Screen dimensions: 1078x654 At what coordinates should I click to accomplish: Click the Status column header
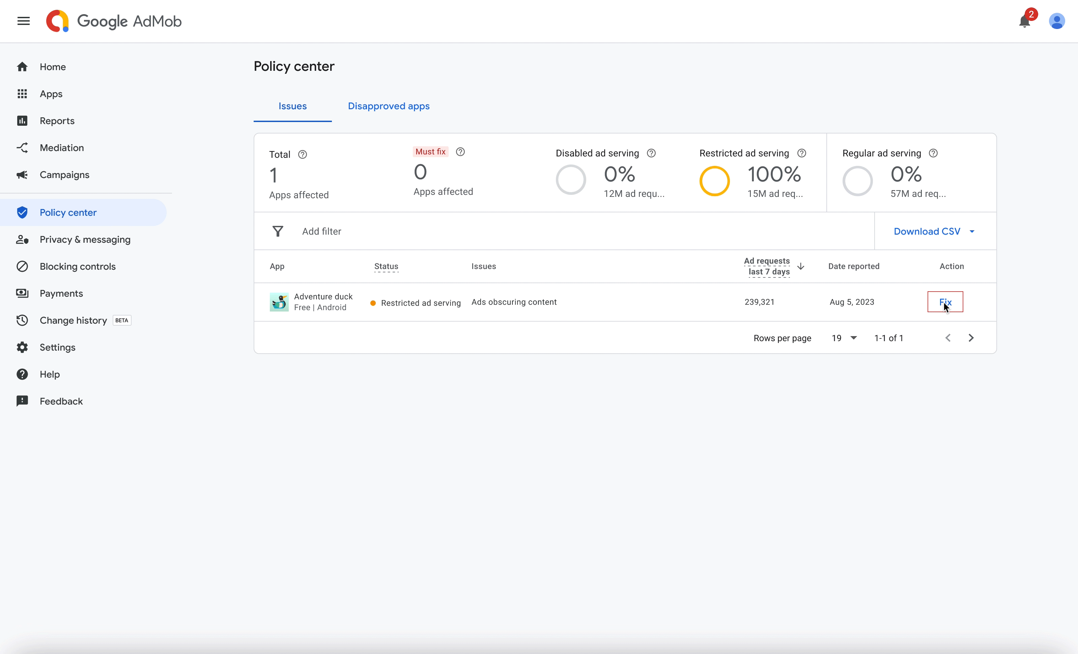(386, 266)
